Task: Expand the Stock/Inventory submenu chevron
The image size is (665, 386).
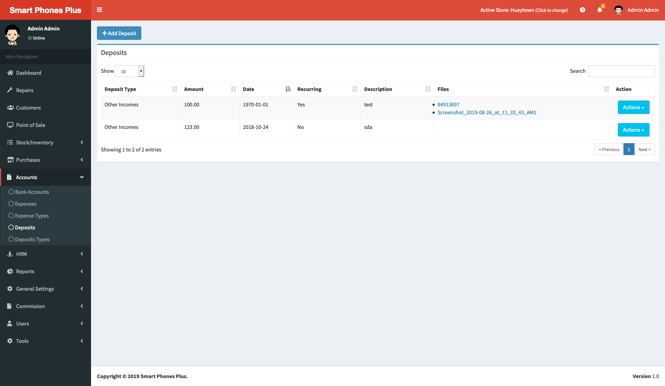Action: [82, 142]
